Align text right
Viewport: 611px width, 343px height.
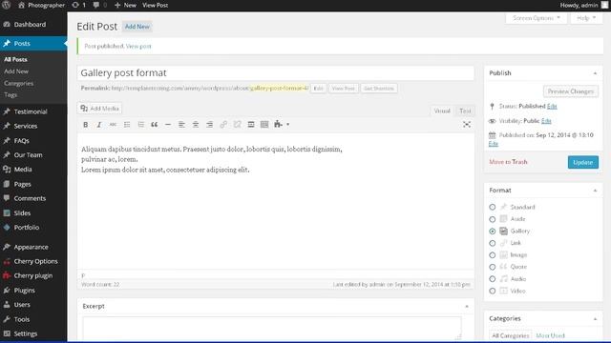pyautogui.click(x=210, y=125)
